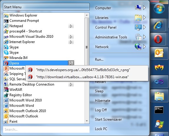Expand the Administrative Tools arrow
This screenshot has width=169, height=136.
click(x=145, y=37)
